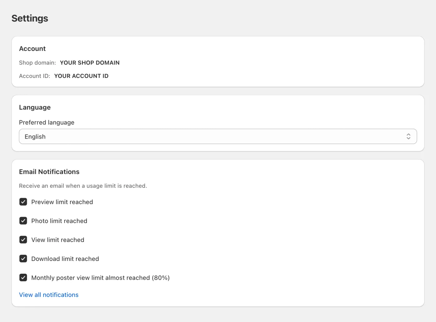Image resolution: width=436 pixels, height=322 pixels.
Task: Open the View all notifications link
Action: [49, 295]
